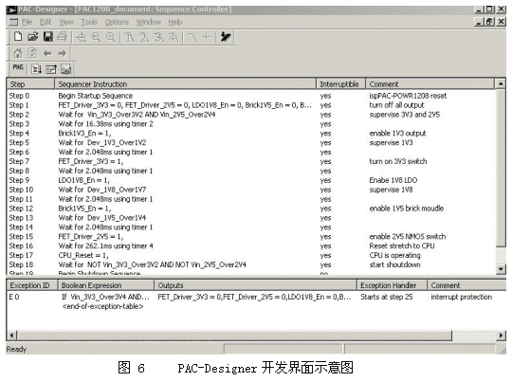Click the Boolean Expression column header
The width and height of the screenshot is (512, 382).
[x=106, y=285]
